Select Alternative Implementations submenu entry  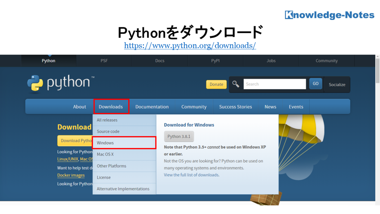point(124,189)
